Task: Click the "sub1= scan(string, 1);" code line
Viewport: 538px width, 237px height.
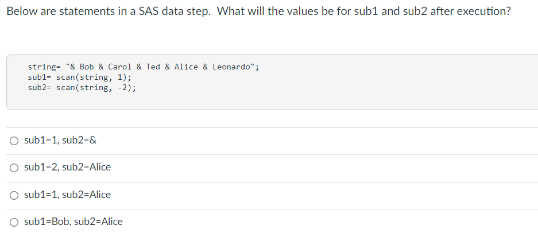Action: (x=79, y=77)
